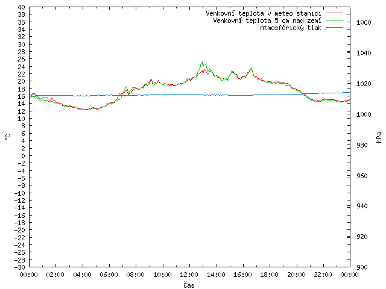386x289 pixels.
Task: Click the temperature minimum near 04:00
Action: pos(85,110)
